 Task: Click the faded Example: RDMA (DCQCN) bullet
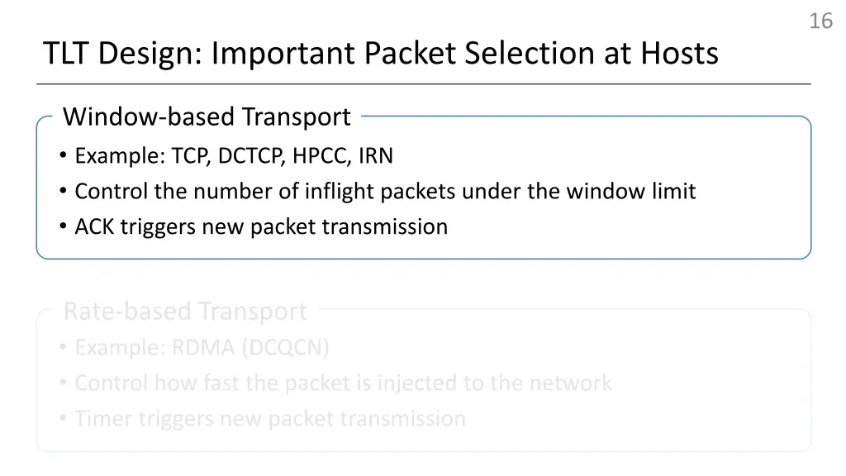194,348
